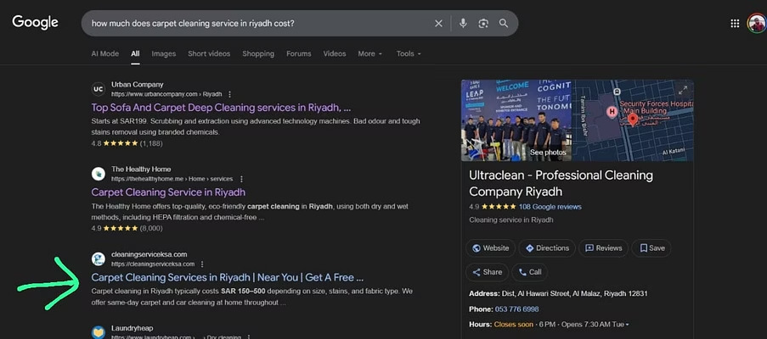The width and height of the screenshot is (767, 339).
Task: Open the 108 Google reviews link
Action: pyautogui.click(x=550, y=207)
